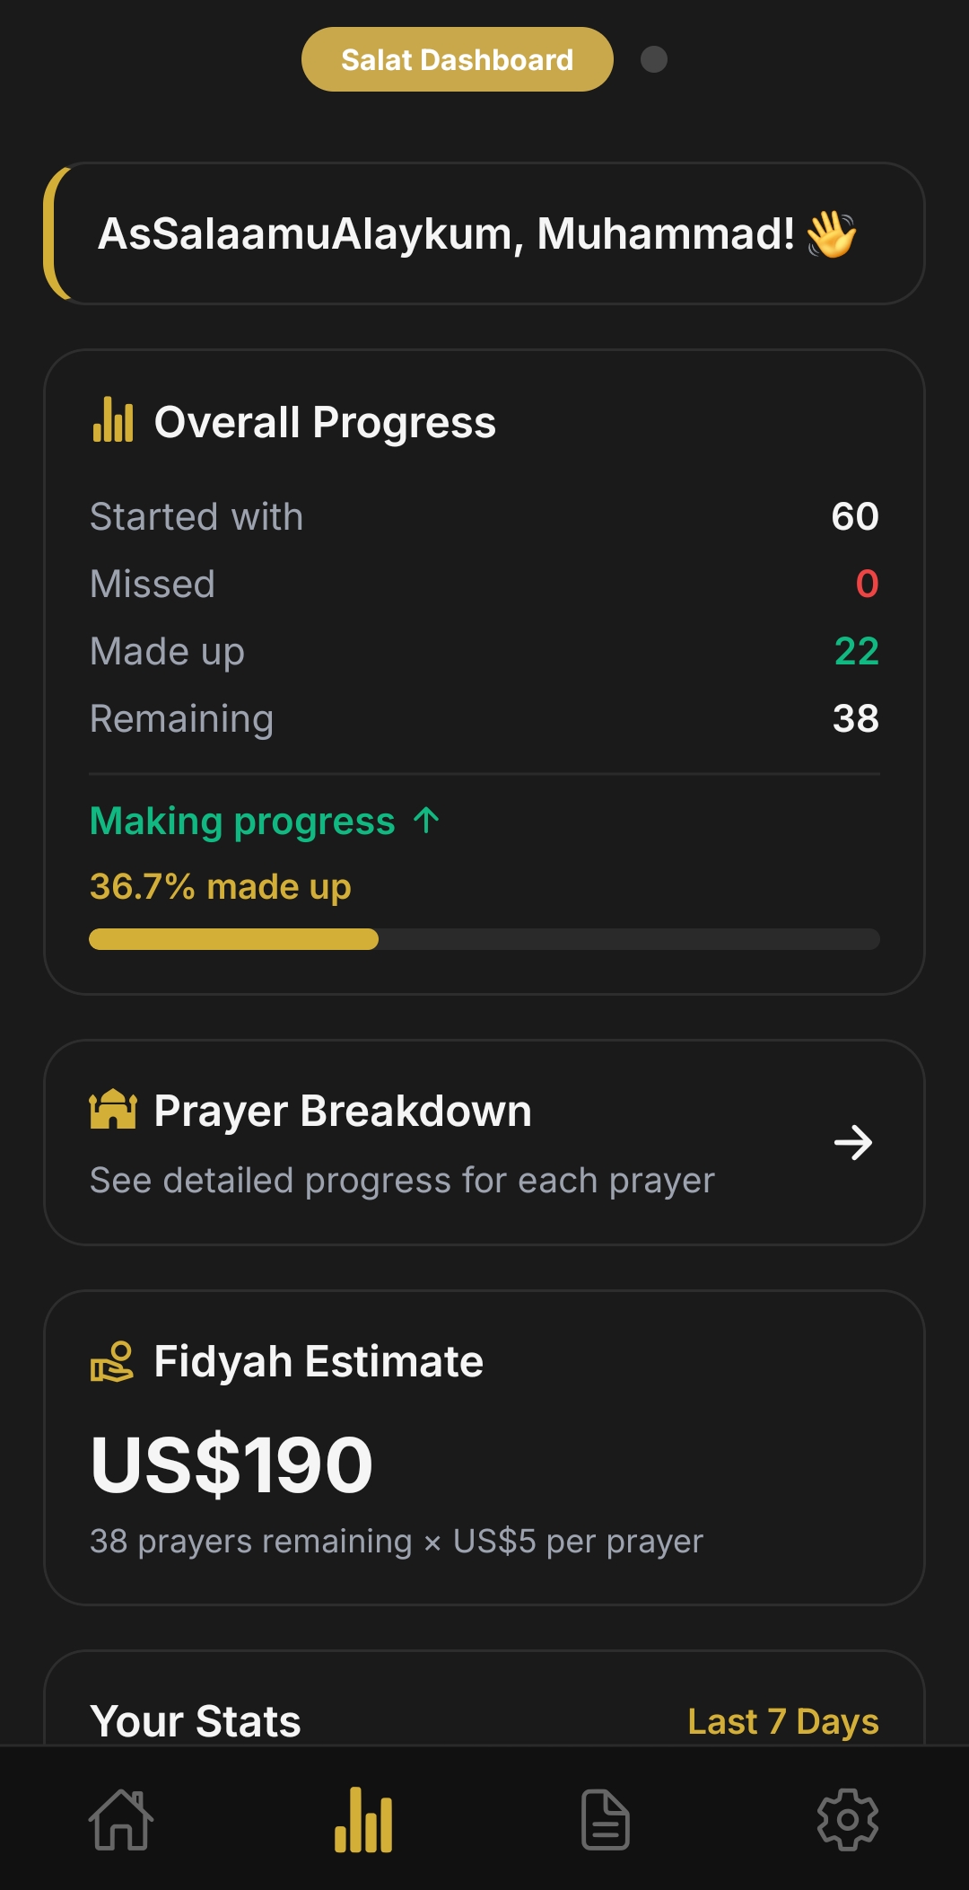
Task: Select the Salat Dashboard pill tab
Action: (x=457, y=59)
